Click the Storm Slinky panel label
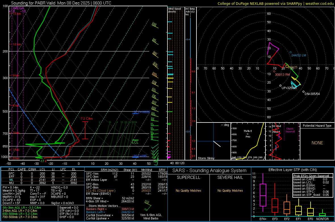 (x=206, y=158)
